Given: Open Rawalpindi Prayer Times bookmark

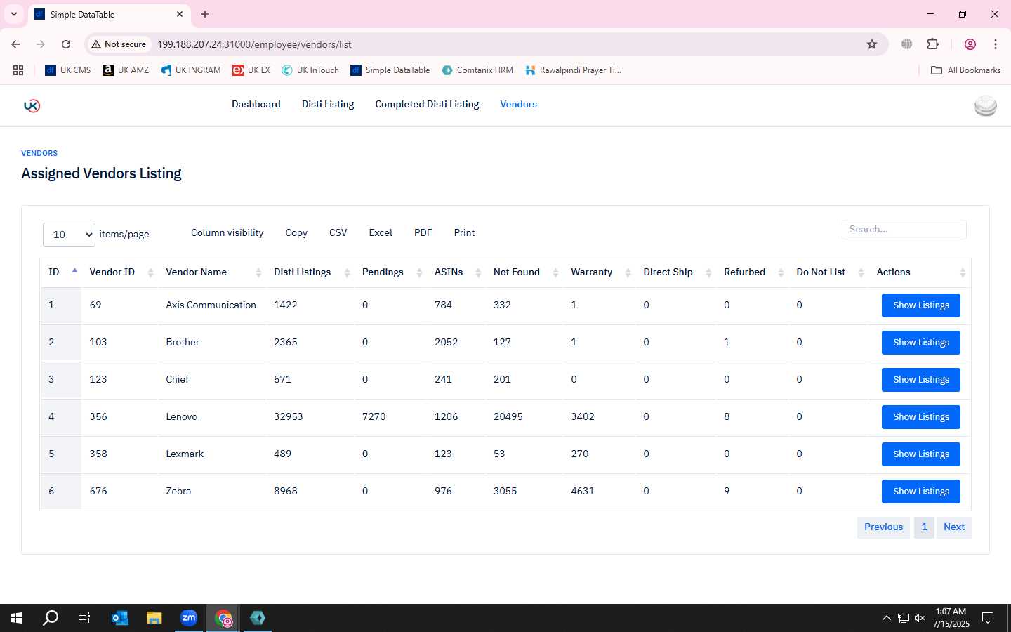Looking at the screenshot, I should tap(573, 70).
